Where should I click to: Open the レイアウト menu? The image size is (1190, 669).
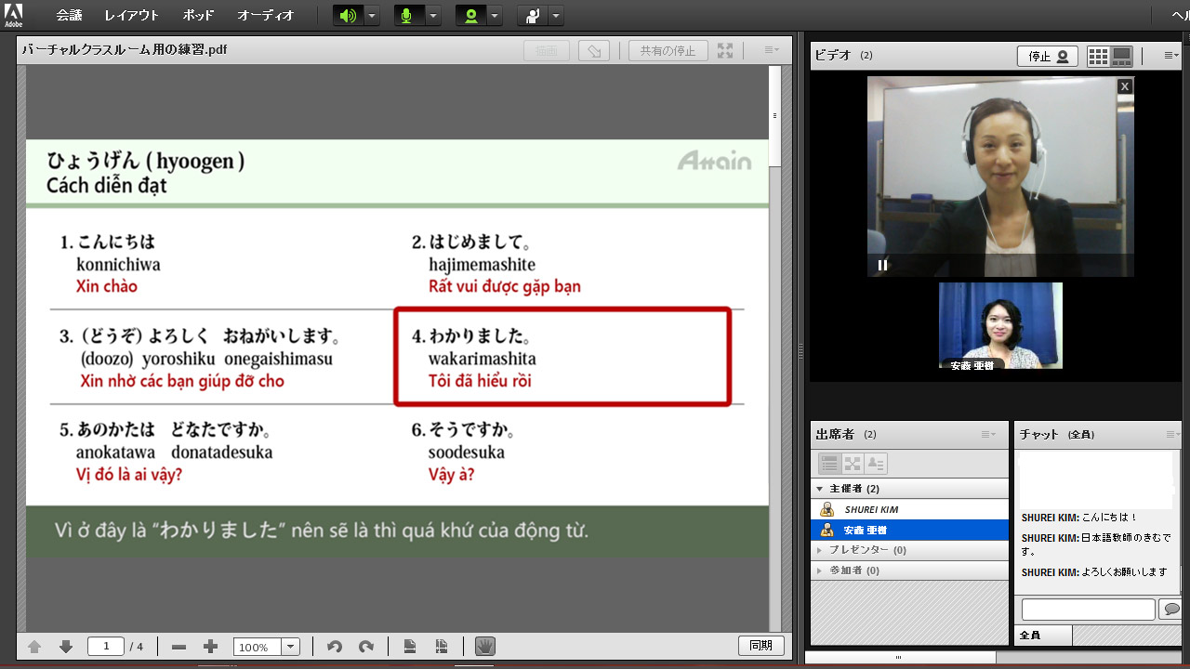(x=131, y=16)
